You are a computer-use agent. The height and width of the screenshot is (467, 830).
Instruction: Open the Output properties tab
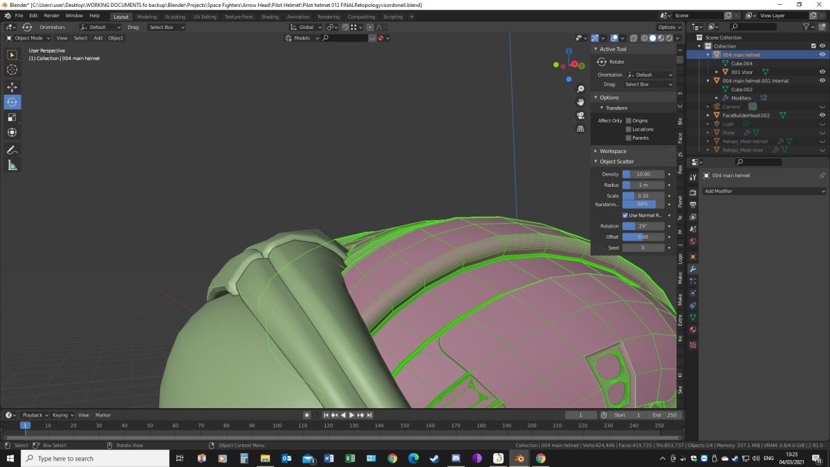[692, 205]
